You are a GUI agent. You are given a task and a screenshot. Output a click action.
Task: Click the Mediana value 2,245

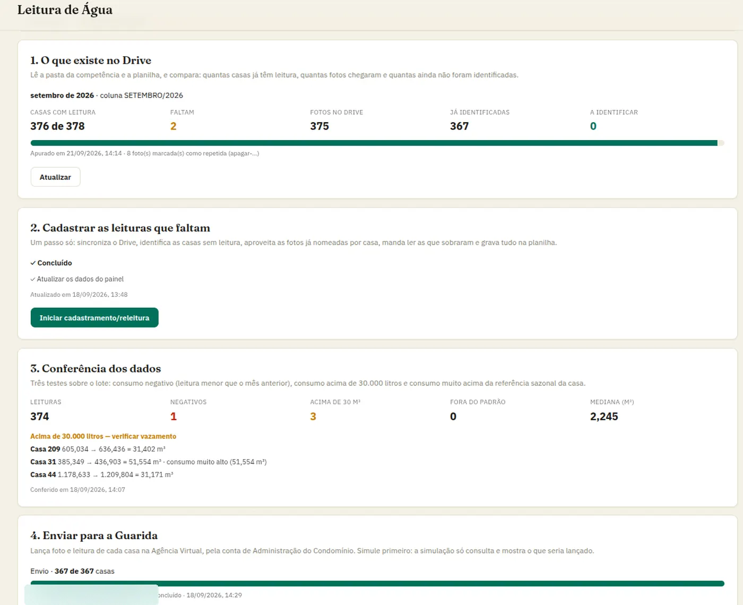604,417
